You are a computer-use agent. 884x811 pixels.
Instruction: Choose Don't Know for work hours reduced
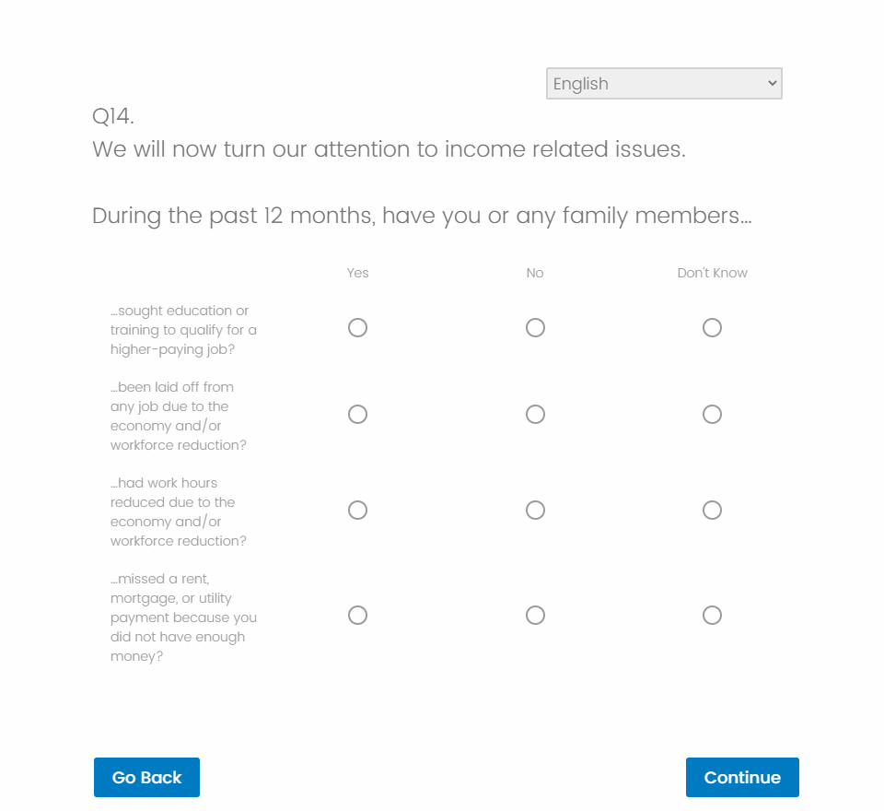point(712,511)
